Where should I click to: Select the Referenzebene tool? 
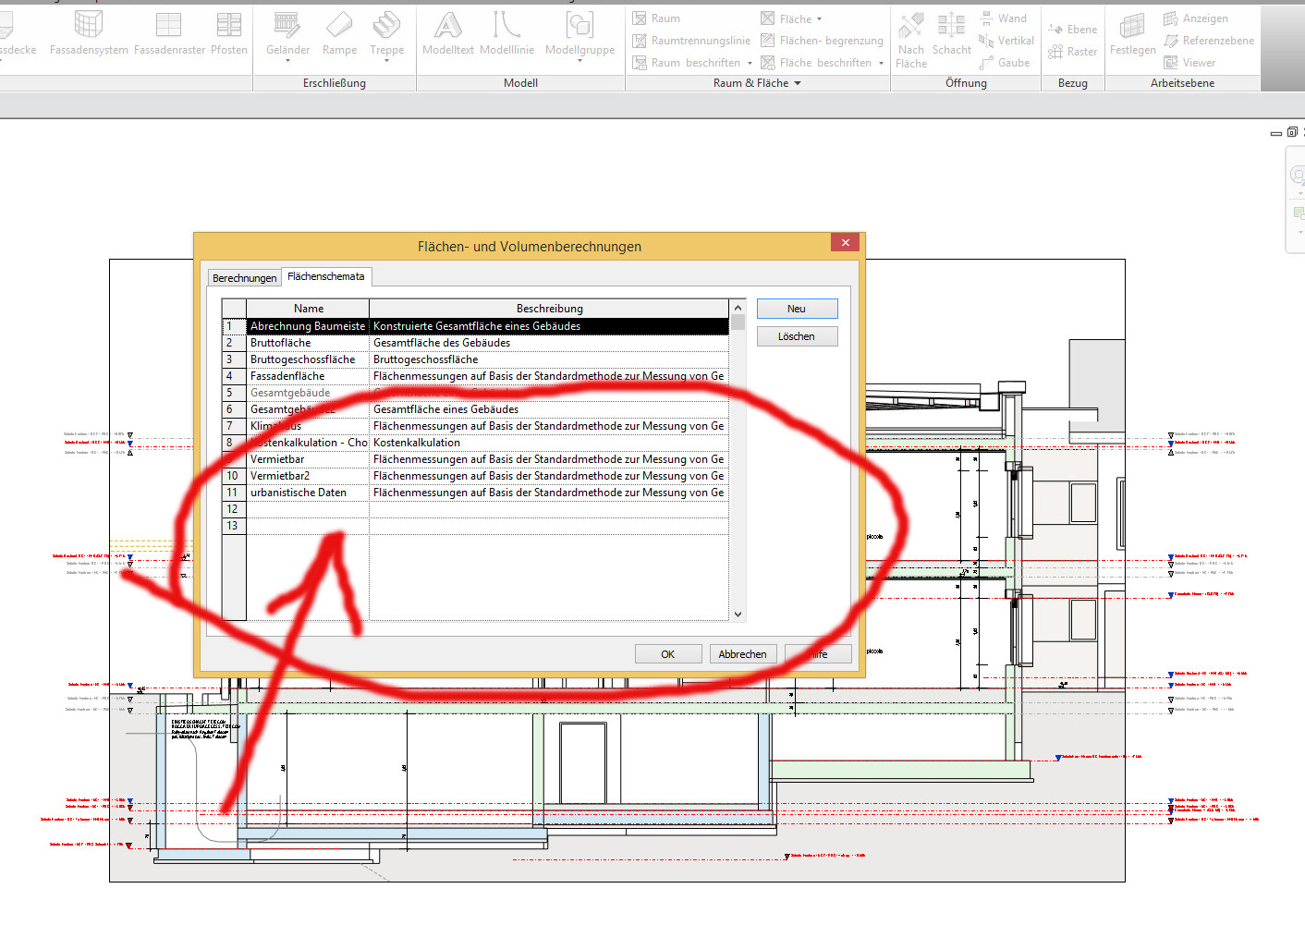tap(1209, 41)
